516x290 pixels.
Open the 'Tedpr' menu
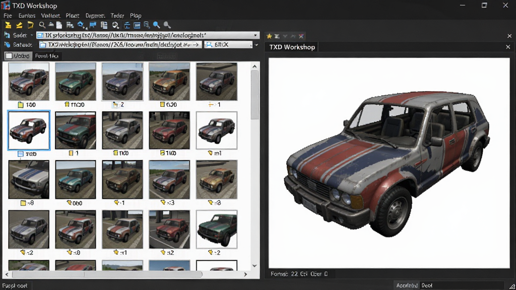[x=117, y=16]
